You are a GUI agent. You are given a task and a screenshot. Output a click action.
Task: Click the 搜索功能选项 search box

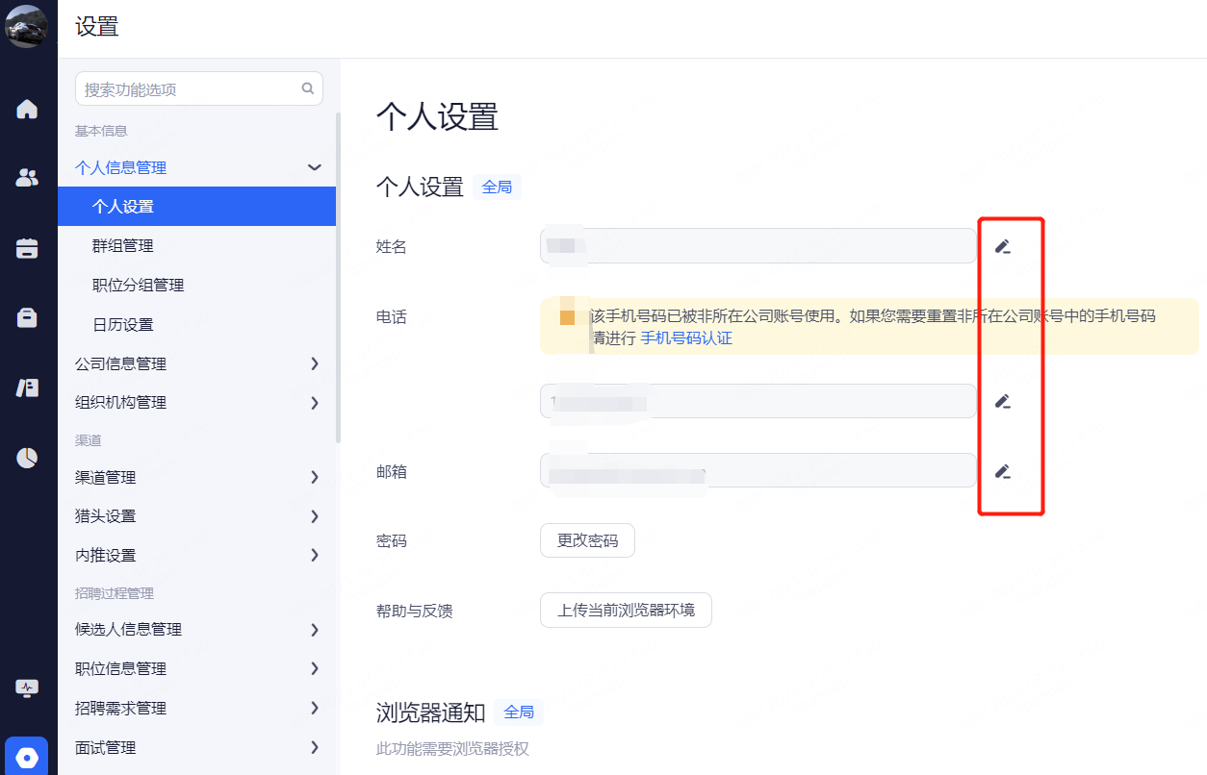click(191, 89)
